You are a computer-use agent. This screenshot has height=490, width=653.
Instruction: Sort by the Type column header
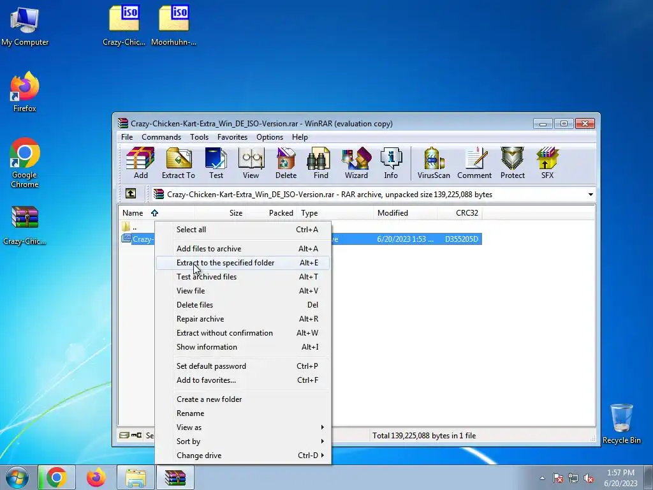[335, 213]
